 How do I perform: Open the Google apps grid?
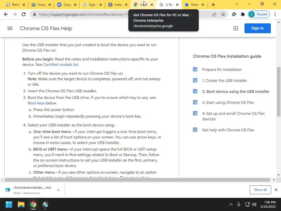tap(236, 28)
